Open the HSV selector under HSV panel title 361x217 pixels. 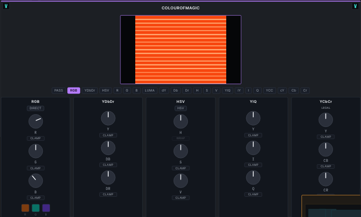click(180, 108)
